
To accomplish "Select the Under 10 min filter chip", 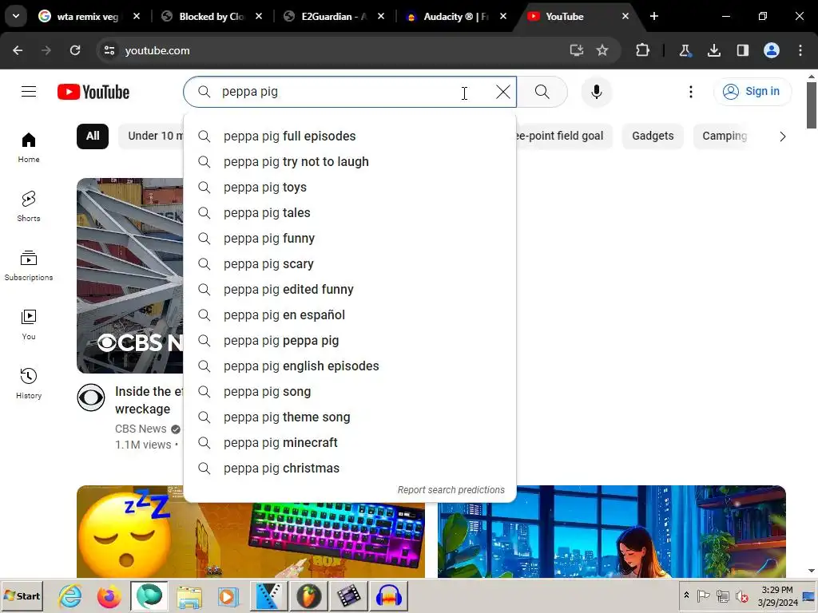I will 151,136.
